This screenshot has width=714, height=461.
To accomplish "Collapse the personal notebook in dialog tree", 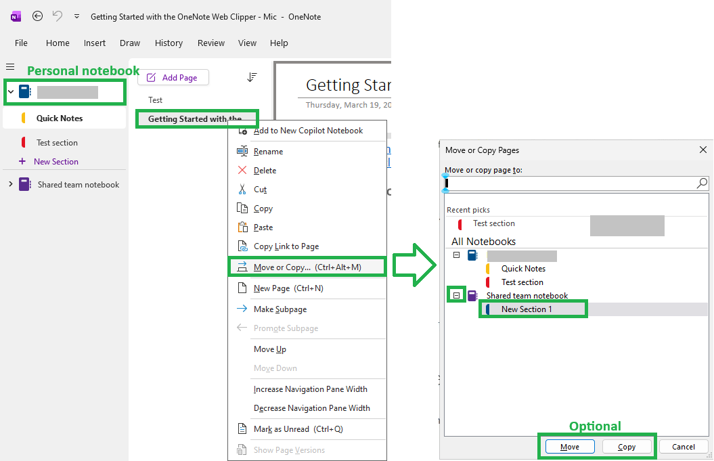I will coord(457,255).
